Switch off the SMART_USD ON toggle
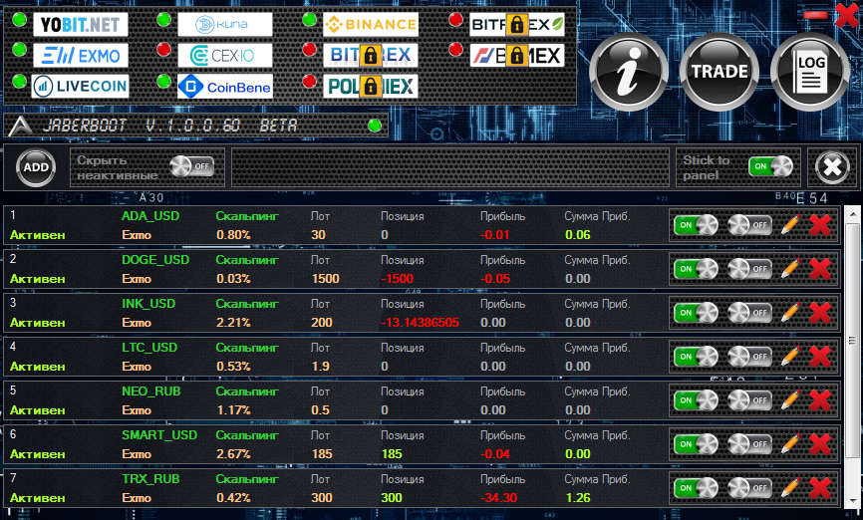 pyautogui.click(x=696, y=444)
